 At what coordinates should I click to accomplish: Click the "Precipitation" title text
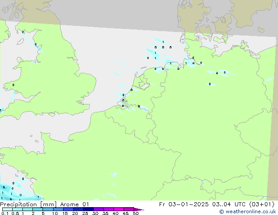click(x=18, y=204)
